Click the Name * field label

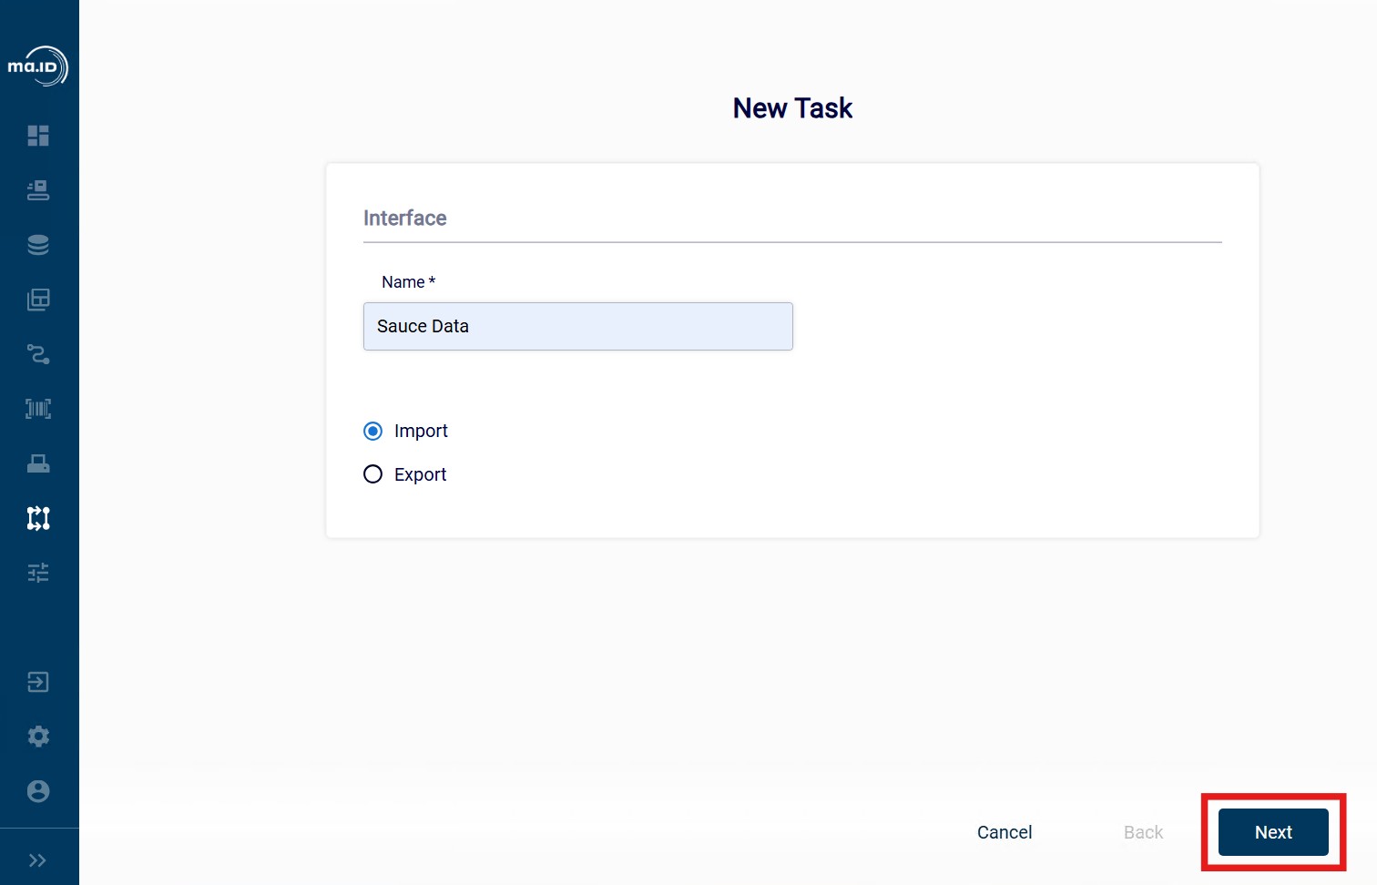click(408, 282)
